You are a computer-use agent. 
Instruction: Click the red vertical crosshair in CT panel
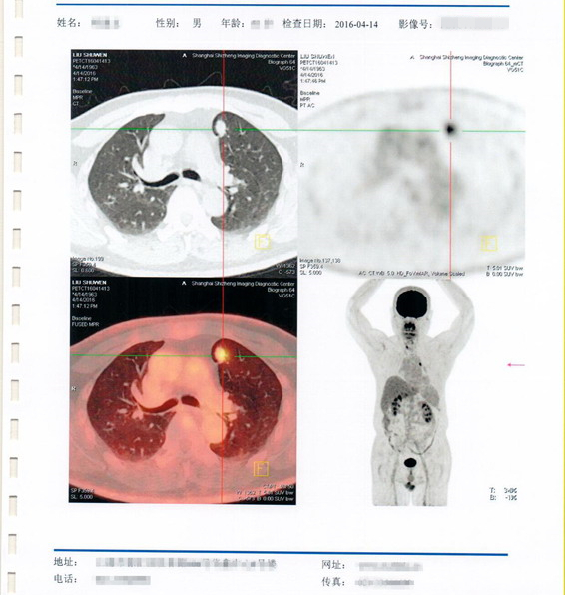(224, 163)
